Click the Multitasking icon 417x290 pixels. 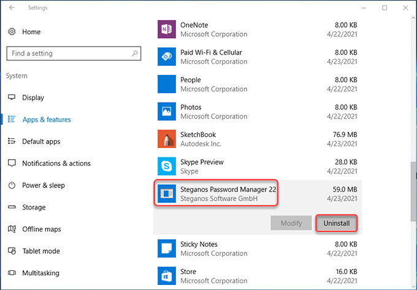coord(12,273)
